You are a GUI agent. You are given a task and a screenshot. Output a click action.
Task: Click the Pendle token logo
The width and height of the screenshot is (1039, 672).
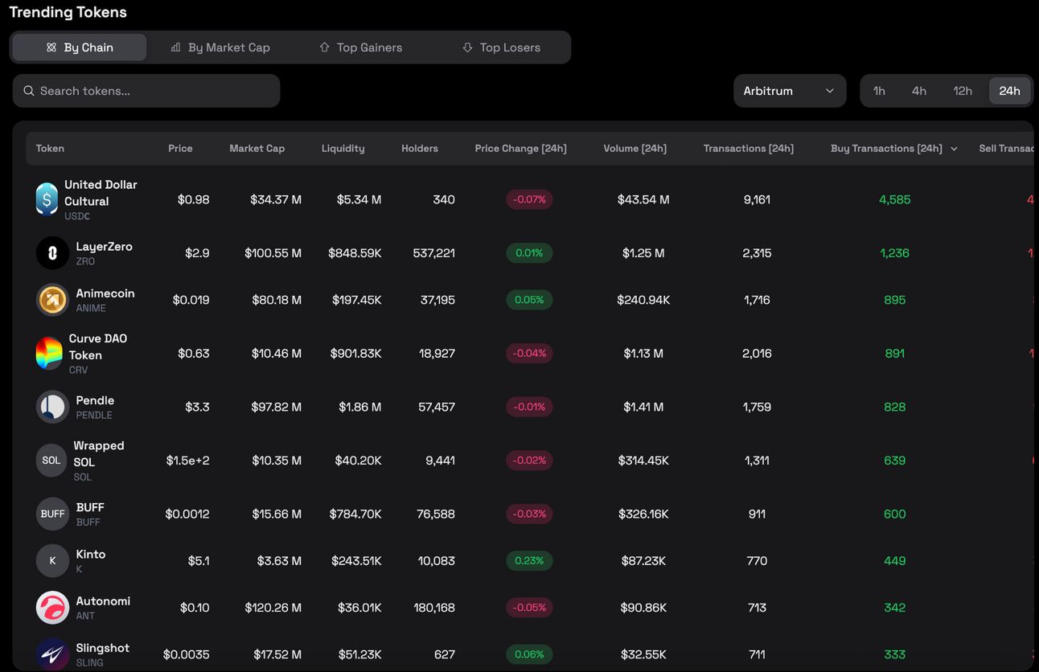[x=52, y=407]
